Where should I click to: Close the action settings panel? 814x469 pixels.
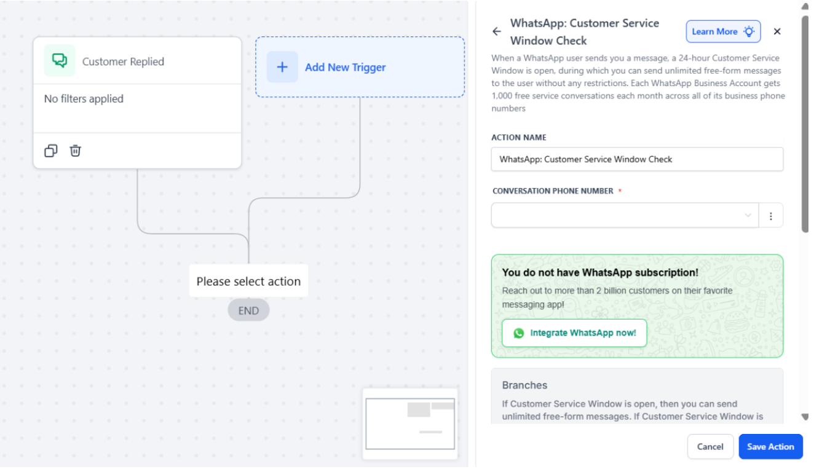click(777, 31)
